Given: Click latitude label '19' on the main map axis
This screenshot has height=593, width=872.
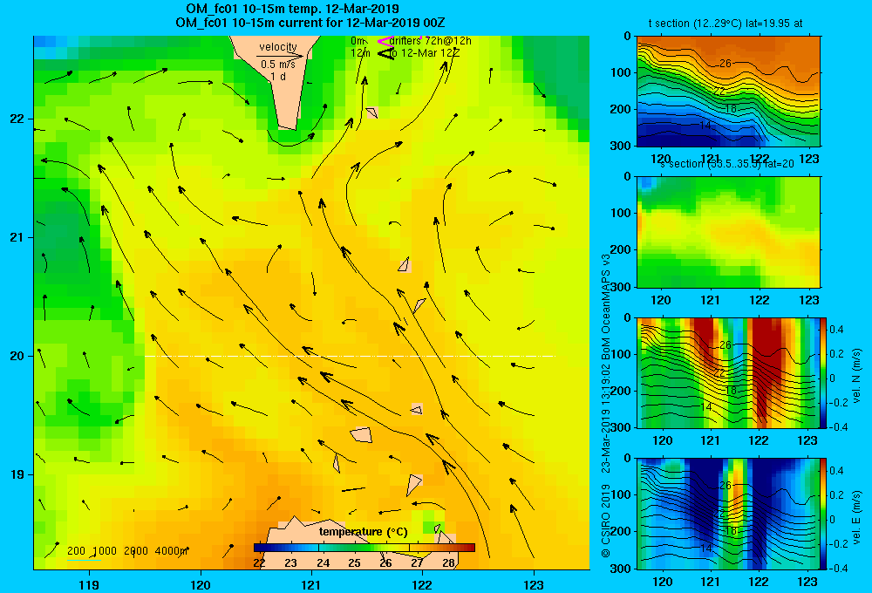Looking at the screenshot, I should coord(17,474).
